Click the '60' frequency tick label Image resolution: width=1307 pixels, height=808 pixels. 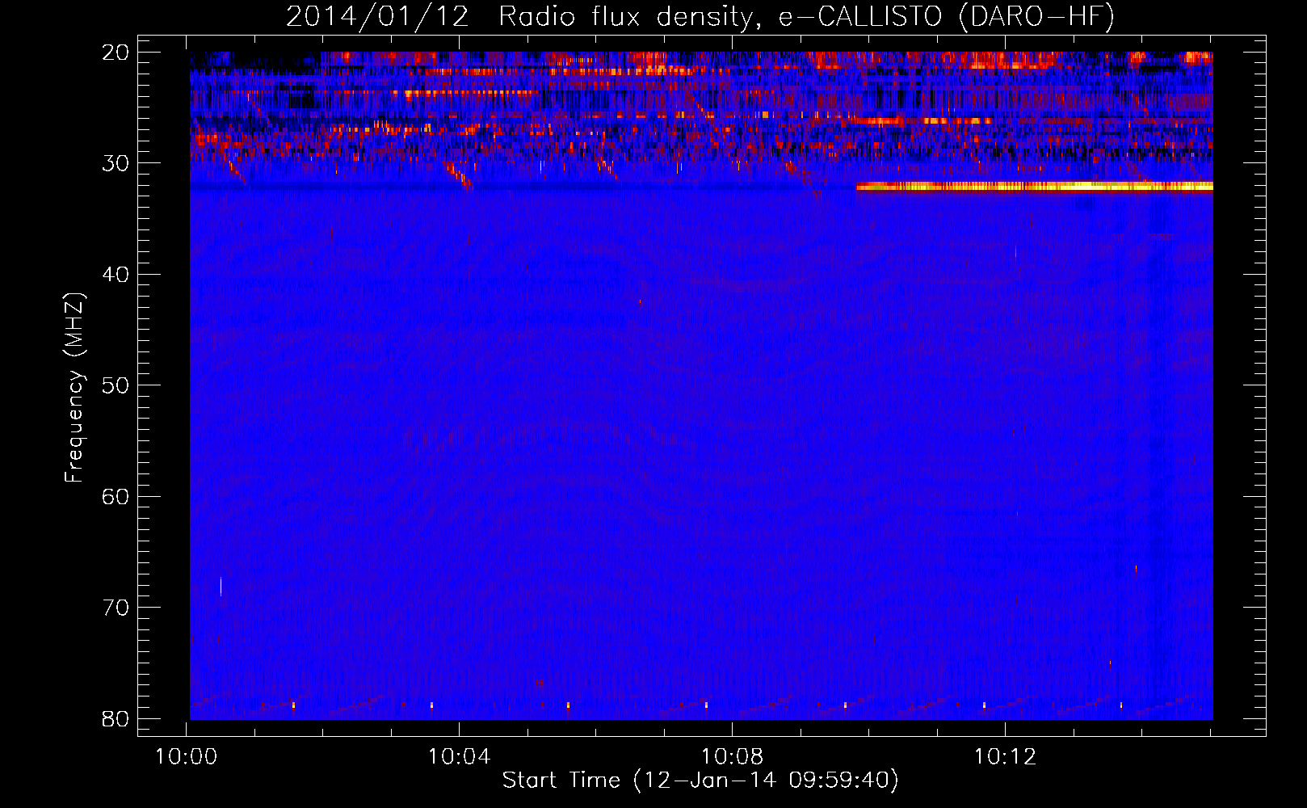pos(116,496)
